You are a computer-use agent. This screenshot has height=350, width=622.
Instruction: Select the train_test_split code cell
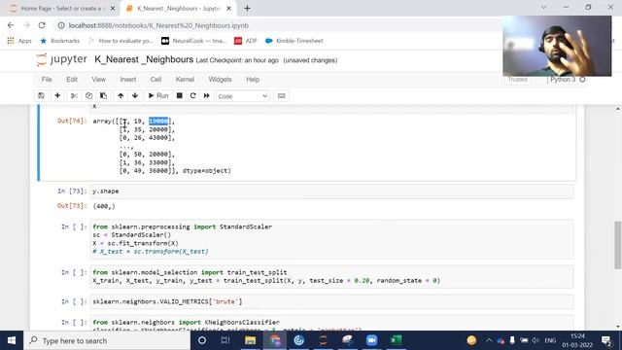[331, 276]
